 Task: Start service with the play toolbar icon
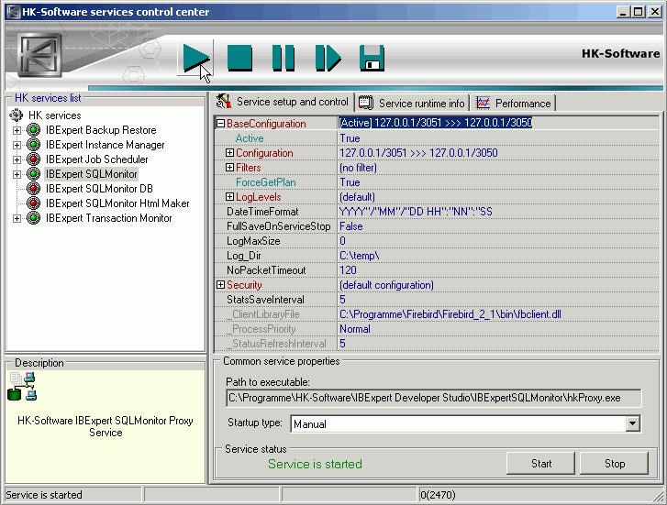[x=196, y=58]
